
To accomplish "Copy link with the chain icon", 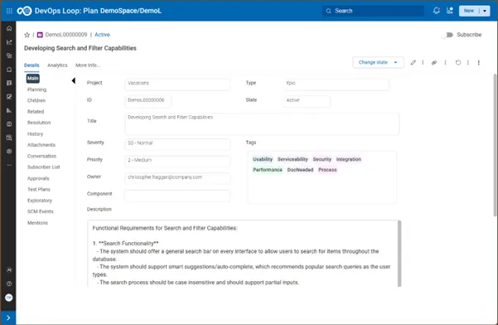I will point(434,62).
